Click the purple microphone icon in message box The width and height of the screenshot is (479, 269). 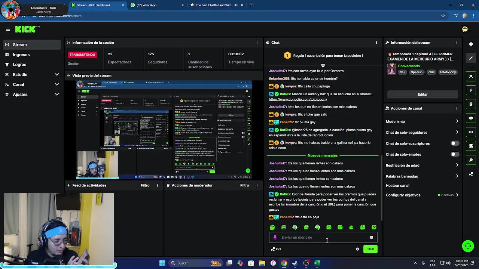point(275,237)
